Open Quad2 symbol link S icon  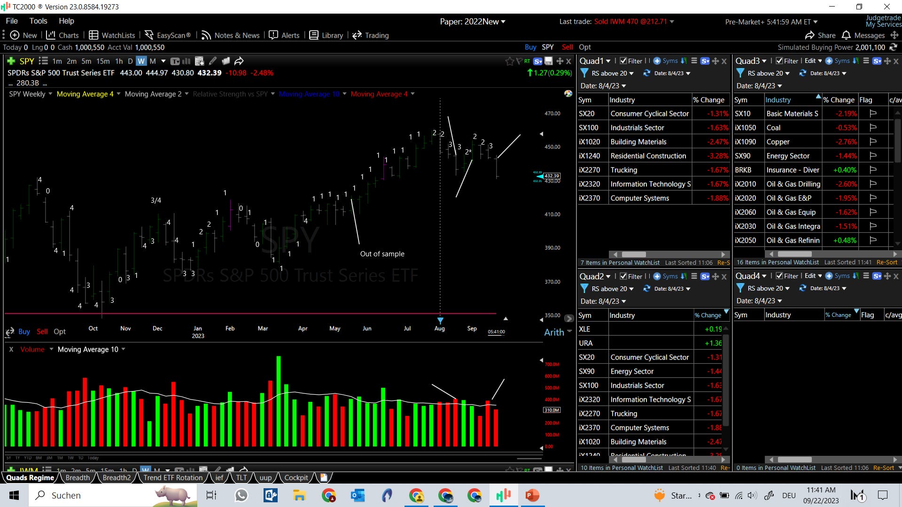point(705,277)
